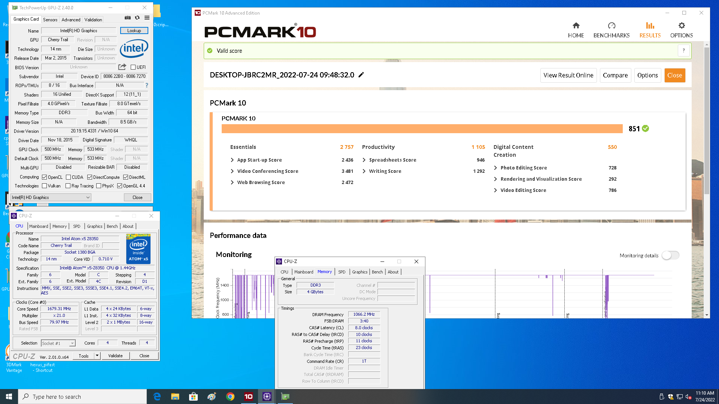Screen dimensions: 719x404
Task: Expand App Start-up Score
Action: pos(233,160)
